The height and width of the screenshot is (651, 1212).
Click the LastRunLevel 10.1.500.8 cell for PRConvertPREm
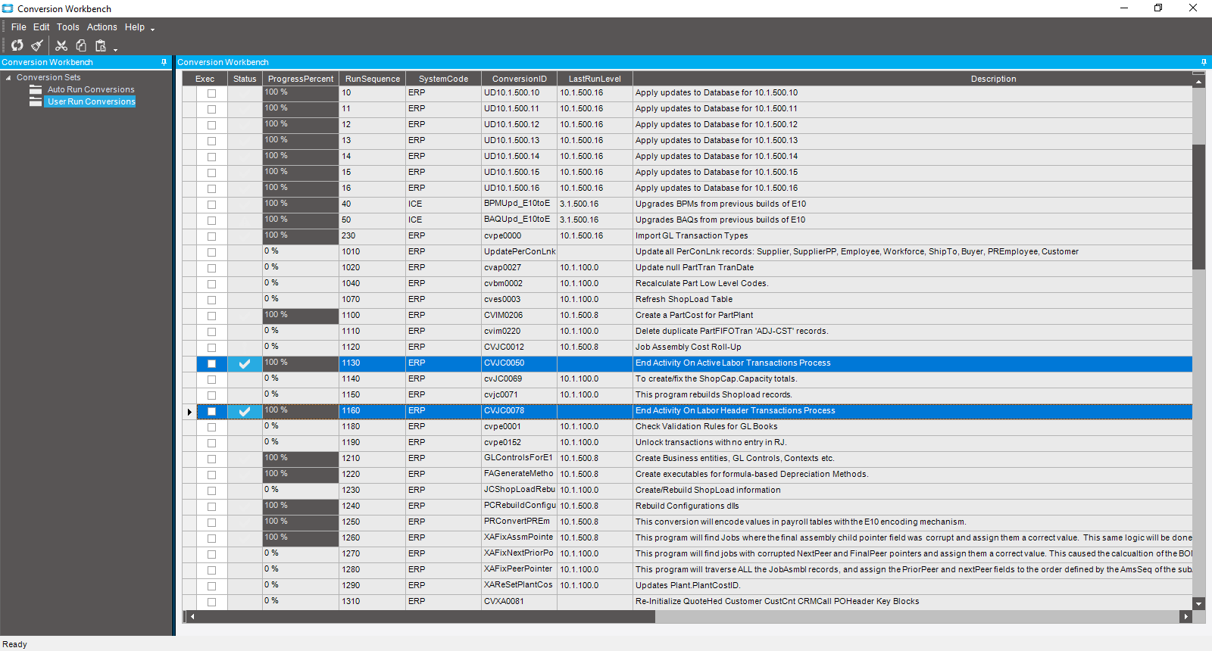(595, 522)
